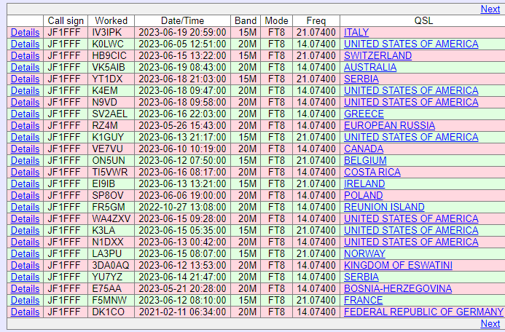Follow the USA link for WA4ZXV
Screen dimensions: 505x332
click(x=411, y=218)
